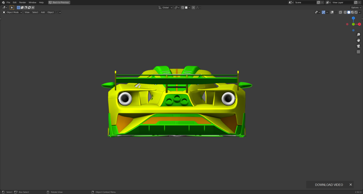
Task: Switch to Material Preview shading
Action: (x=353, y=12)
